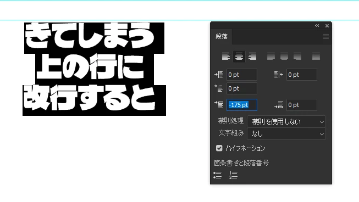Click the ハイフネーション label text
Screen dimensions: 359x202
coord(245,148)
